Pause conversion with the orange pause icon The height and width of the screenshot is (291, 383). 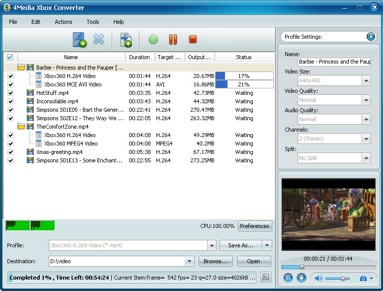coord(173,39)
